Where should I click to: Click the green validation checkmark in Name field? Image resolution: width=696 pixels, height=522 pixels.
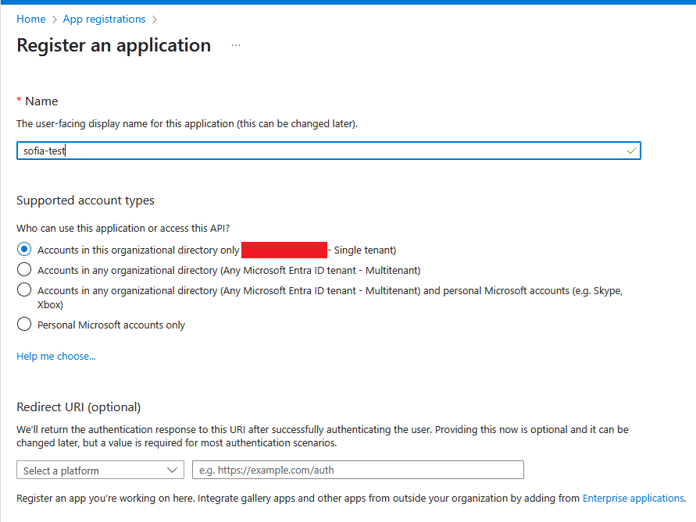tap(631, 151)
